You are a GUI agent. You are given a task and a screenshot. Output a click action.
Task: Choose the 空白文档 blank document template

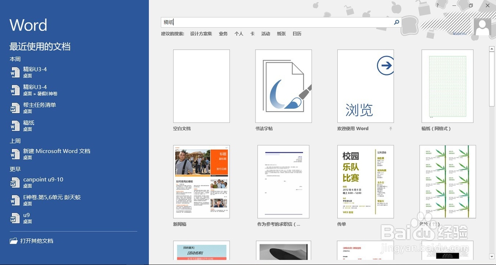click(201, 86)
